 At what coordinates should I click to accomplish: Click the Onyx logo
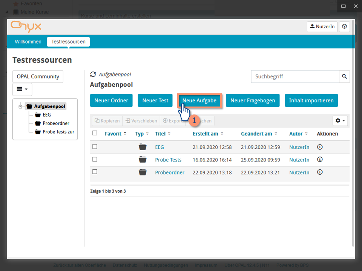pyautogui.click(x=26, y=26)
